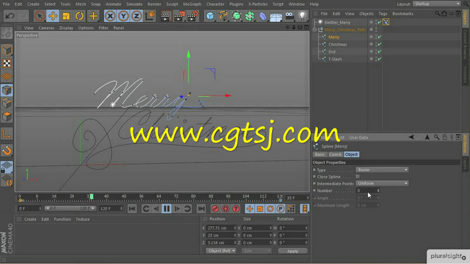Go to start of animation
470x264 pixels.
coord(132,209)
